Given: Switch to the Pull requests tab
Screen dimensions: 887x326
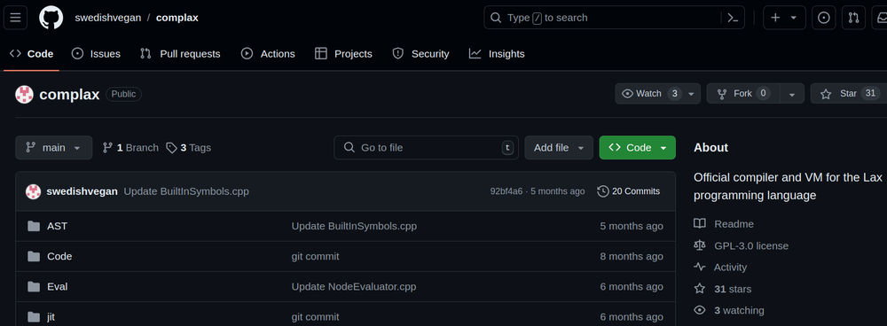Looking at the screenshot, I should [180, 54].
